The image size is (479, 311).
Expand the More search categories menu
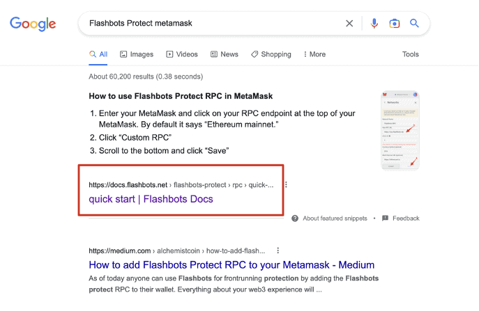click(314, 54)
